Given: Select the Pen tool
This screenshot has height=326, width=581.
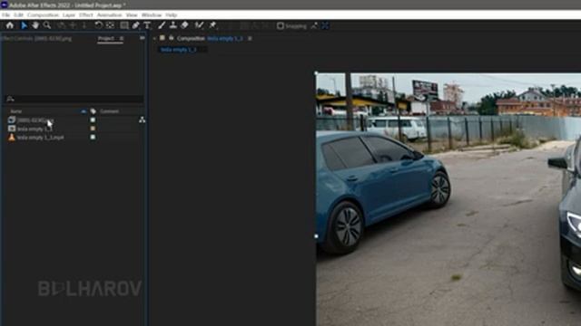Looking at the screenshot, I should coord(135,25).
